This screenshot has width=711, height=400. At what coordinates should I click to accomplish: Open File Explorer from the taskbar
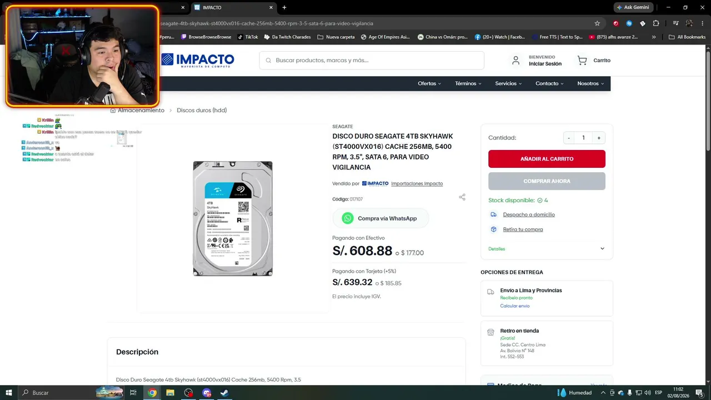(171, 393)
